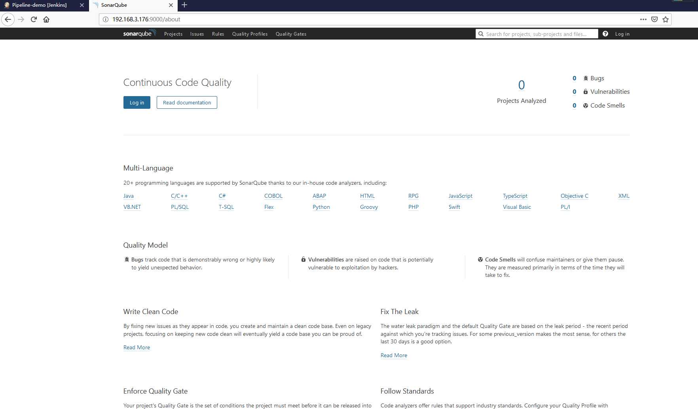Open page actions three-dots menu
The width and height of the screenshot is (698, 409).
pyautogui.click(x=643, y=19)
